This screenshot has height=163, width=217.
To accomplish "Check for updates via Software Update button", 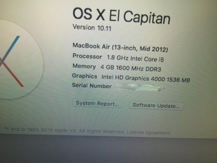I will (x=156, y=106).
